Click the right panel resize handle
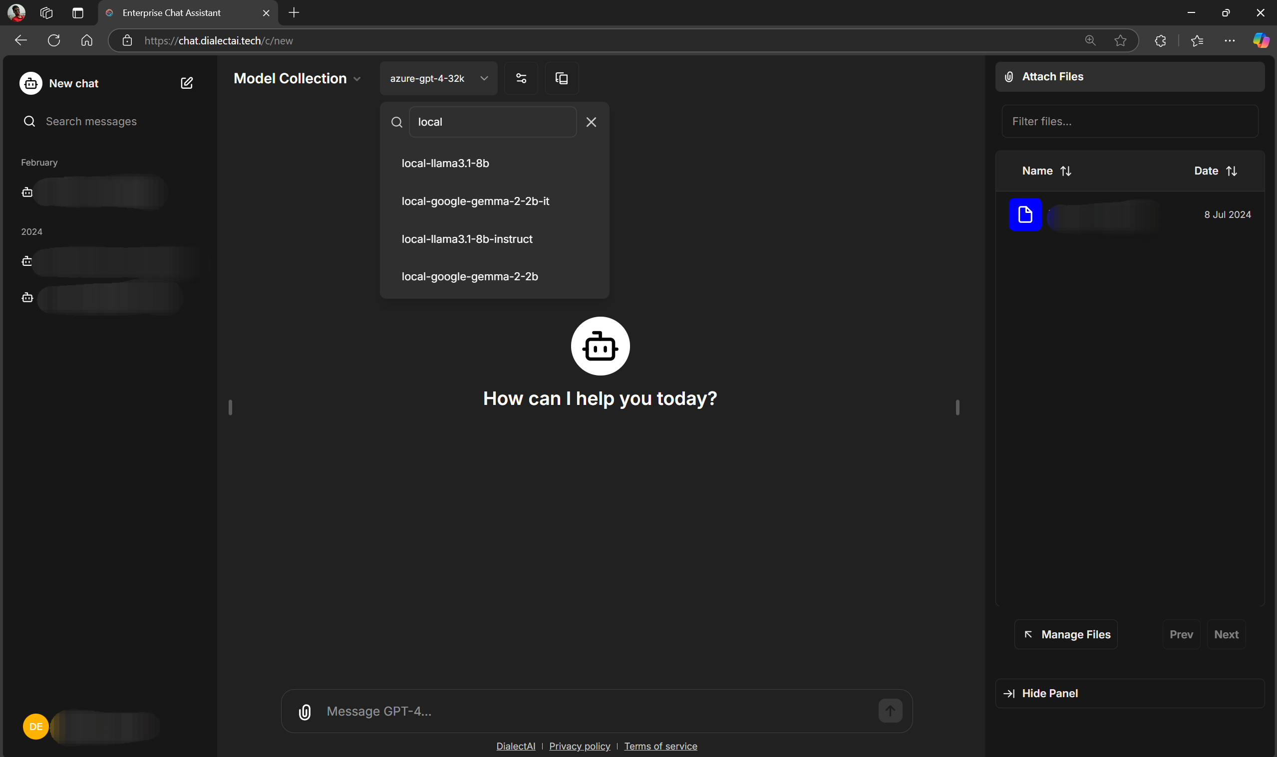1277x757 pixels. 958,407
